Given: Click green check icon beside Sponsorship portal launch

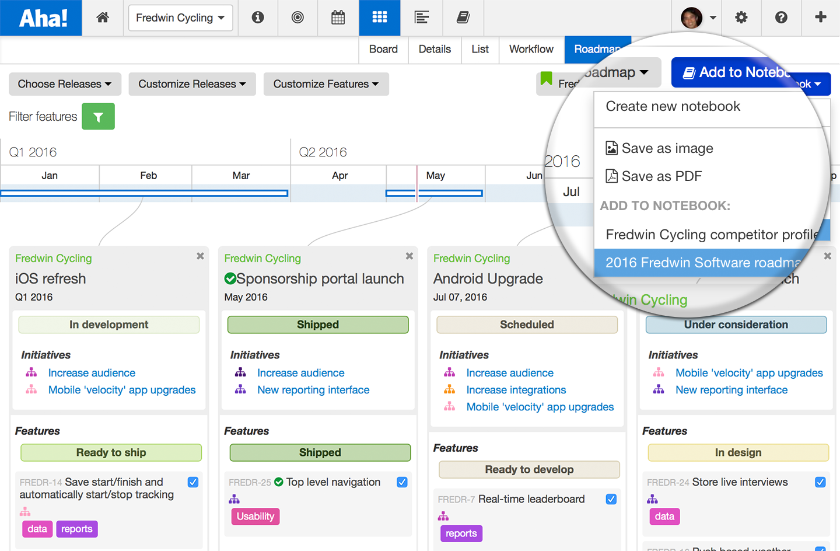Looking at the screenshot, I should [x=230, y=279].
